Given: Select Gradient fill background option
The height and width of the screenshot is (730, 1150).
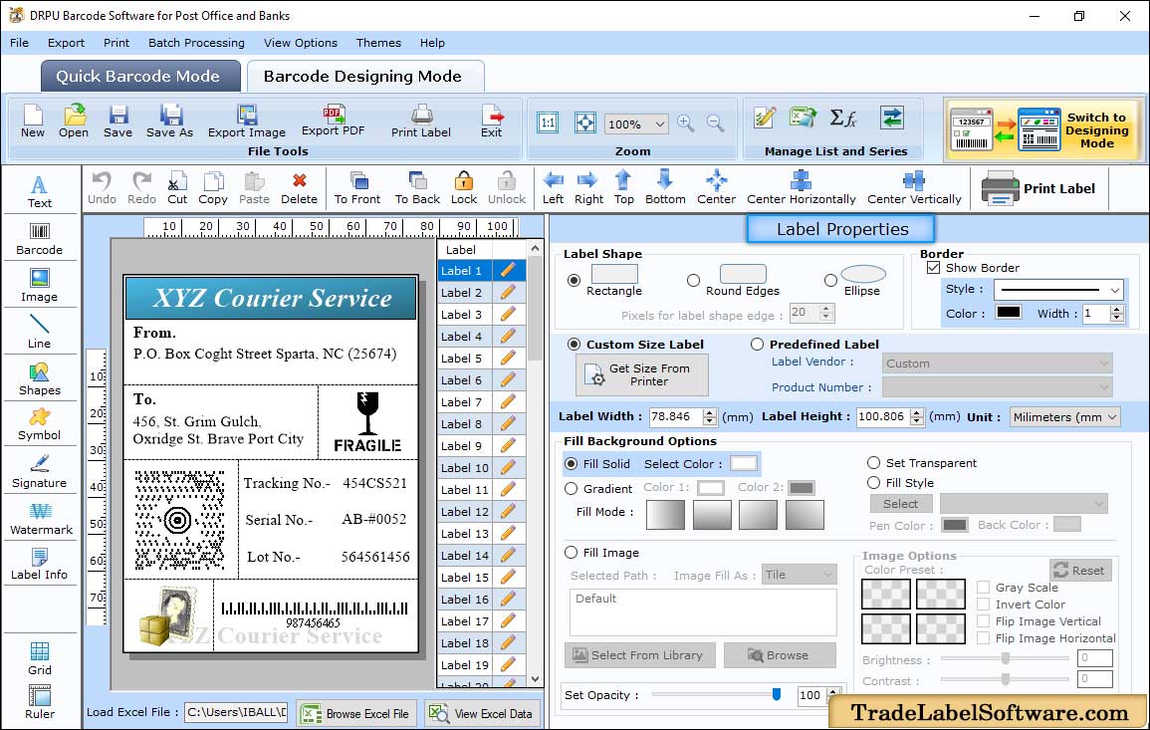Looking at the screenshot, I should tap(572, 489).
